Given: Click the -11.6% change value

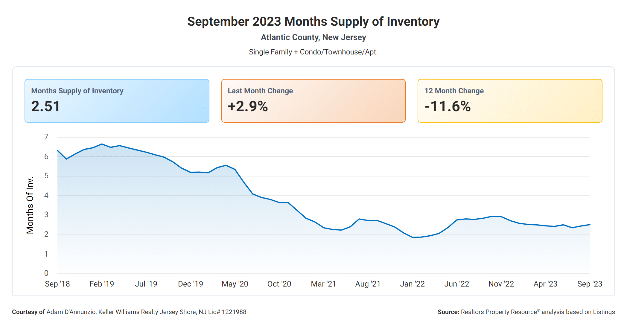Looking at the screenshot, I should tap(448, 106).
